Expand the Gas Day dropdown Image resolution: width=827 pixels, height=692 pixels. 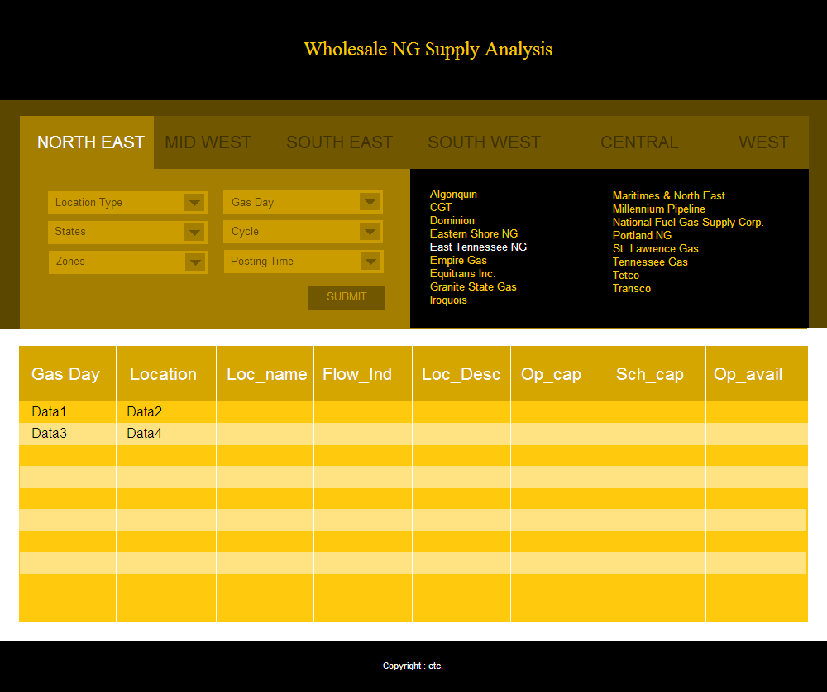pos(303,202)
